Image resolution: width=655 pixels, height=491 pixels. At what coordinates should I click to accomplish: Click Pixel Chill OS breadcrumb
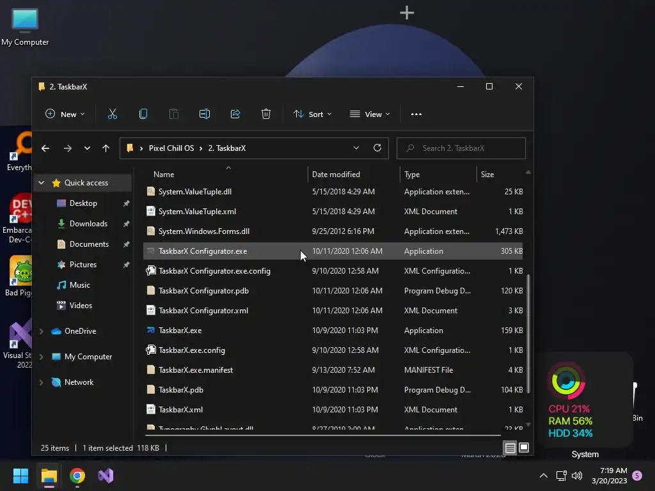coord(171,148)
